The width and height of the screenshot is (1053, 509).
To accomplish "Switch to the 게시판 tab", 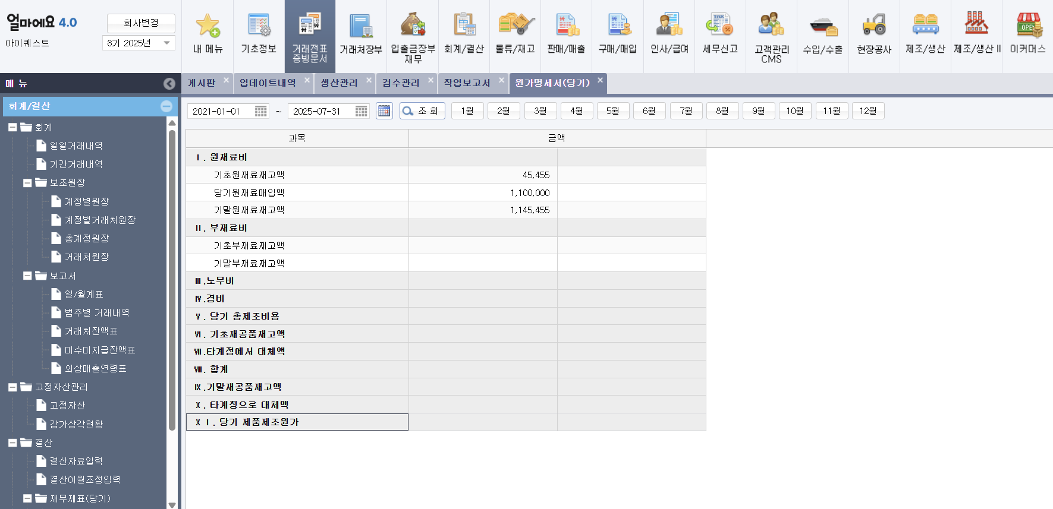I will 202,83.
